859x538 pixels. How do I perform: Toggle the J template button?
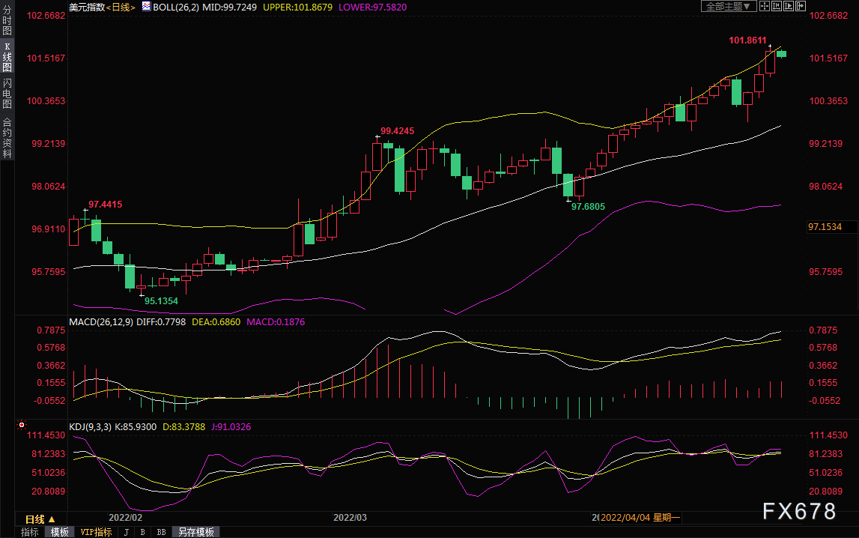[x=127, y=532]
